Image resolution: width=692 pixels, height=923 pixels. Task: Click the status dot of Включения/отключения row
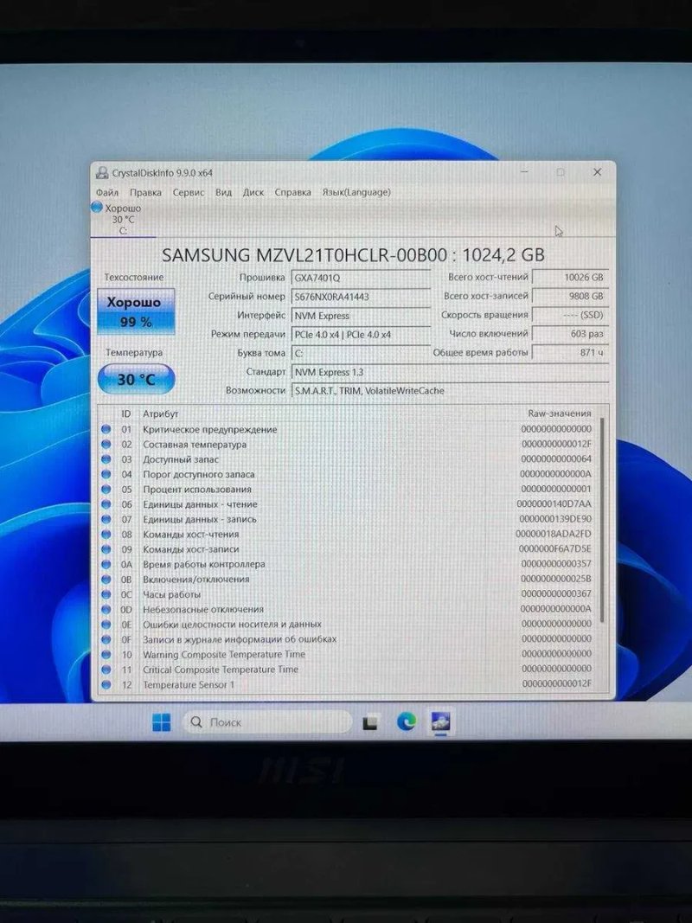[106, 580]
